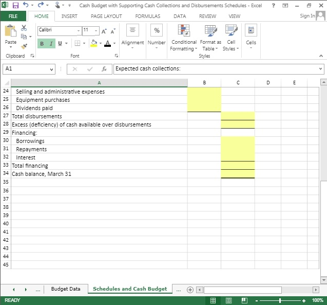Open Ribbon Display Options
This screenshot has width=327, height=305.
pos(285,6)
